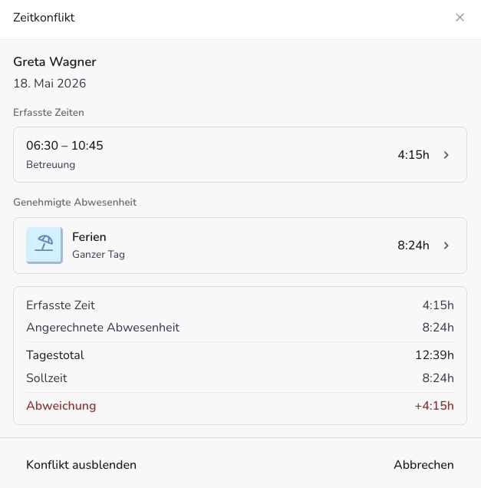Click the Abbrechen button
Screen dimensions: 481x488
pos(423,465)
